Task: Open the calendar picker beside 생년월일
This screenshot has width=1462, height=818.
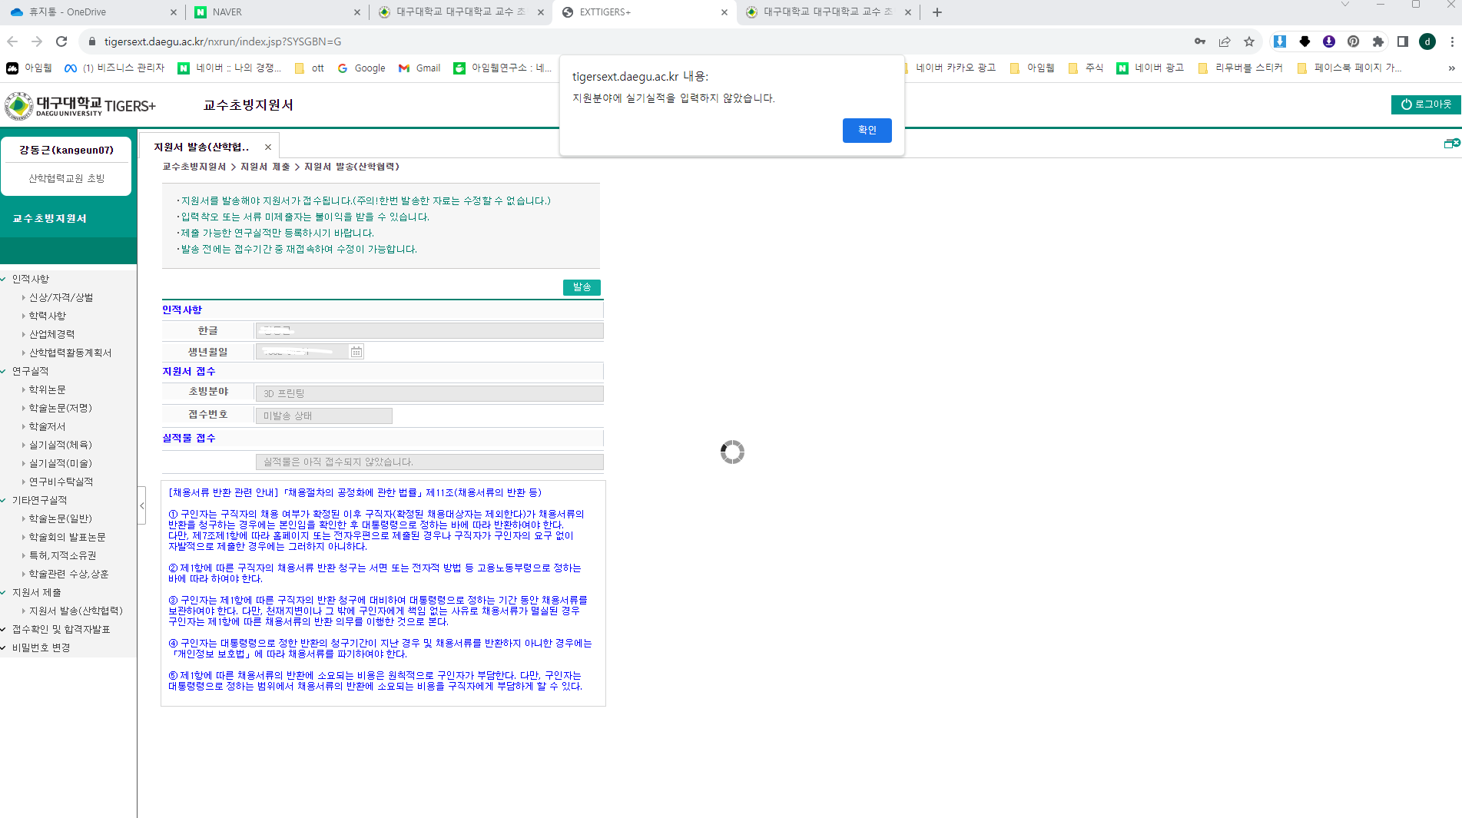Action: tap(356, 352)
